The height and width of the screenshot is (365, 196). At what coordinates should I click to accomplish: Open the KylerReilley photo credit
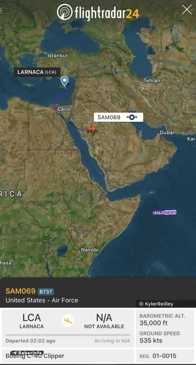156,304
